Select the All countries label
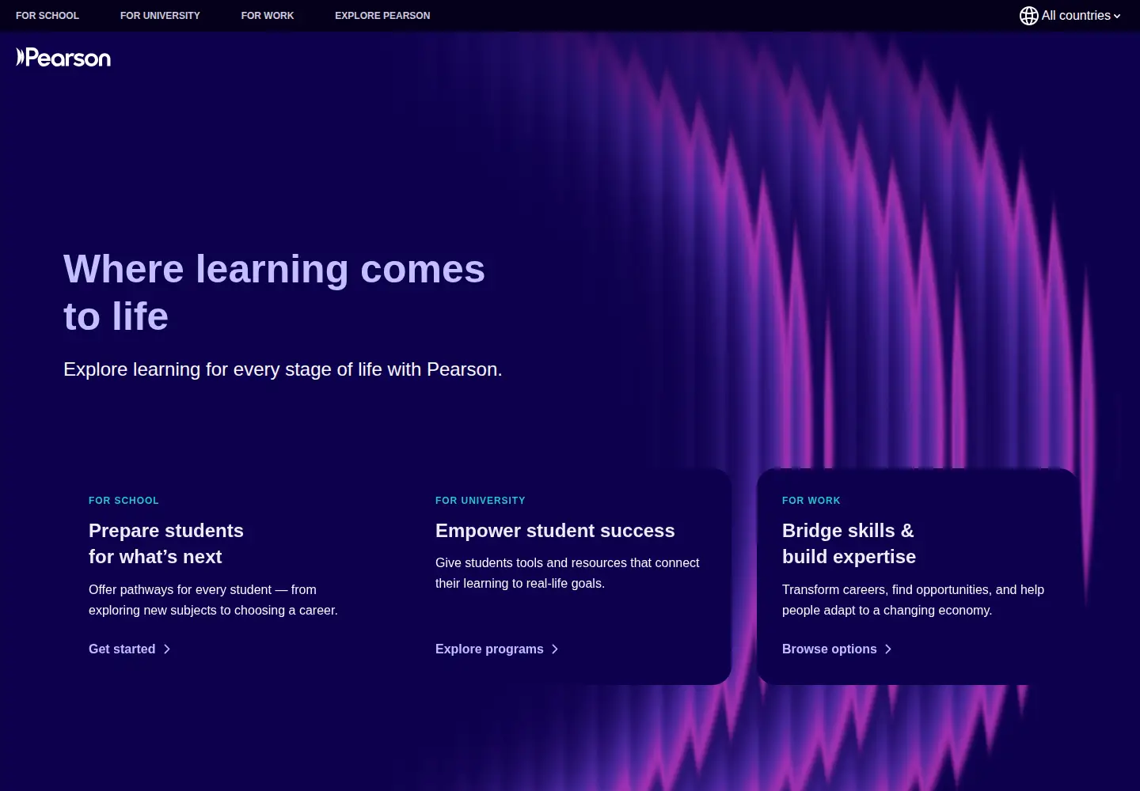Viewport: 1140px width, 791px height. [x=1076, y=16]
